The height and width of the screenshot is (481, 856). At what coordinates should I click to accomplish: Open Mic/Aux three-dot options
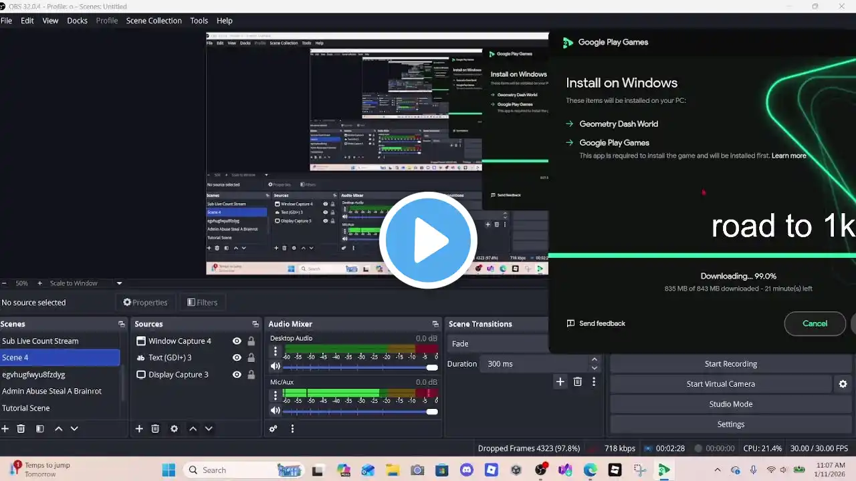[275, 395]
